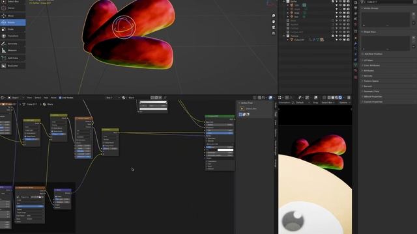Image resolution: width=417 pixels, height=234 pixels.
Task: Toggle overlays in the node editor header
Action: coord(270,97)
